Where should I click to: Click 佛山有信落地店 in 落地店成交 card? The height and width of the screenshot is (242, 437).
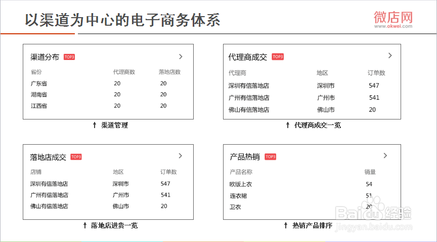49,206
